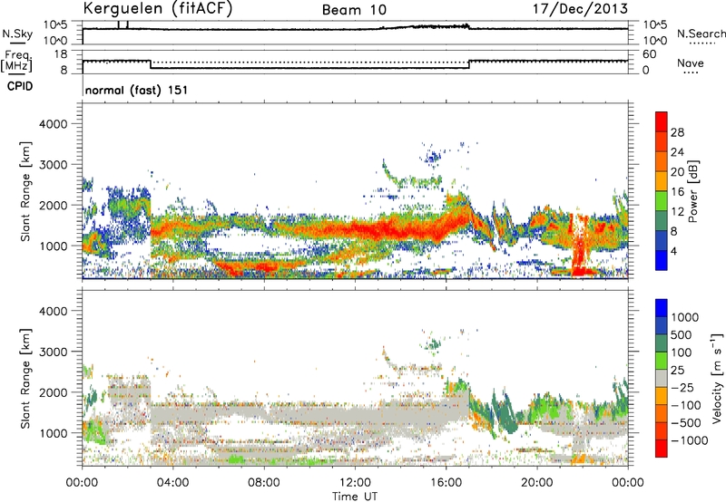Screen dimensions: 726x502
Task: Click the "Velocity [m s-1]" colorbar title
Action: [717, 378]
